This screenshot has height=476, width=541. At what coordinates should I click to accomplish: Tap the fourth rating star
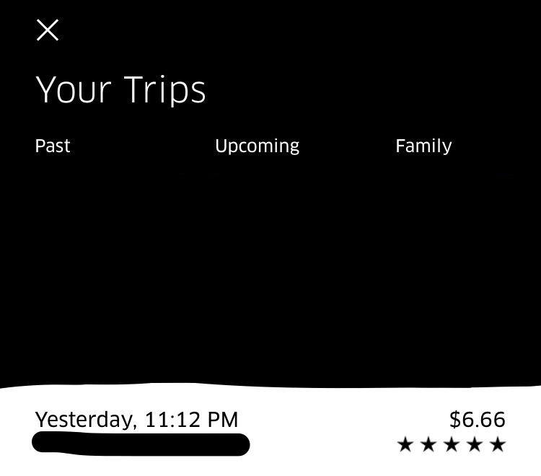(x=475, y=444)
